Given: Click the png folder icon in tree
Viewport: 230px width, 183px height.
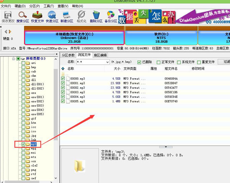Looking at the screenshot, I should point(28,170).
